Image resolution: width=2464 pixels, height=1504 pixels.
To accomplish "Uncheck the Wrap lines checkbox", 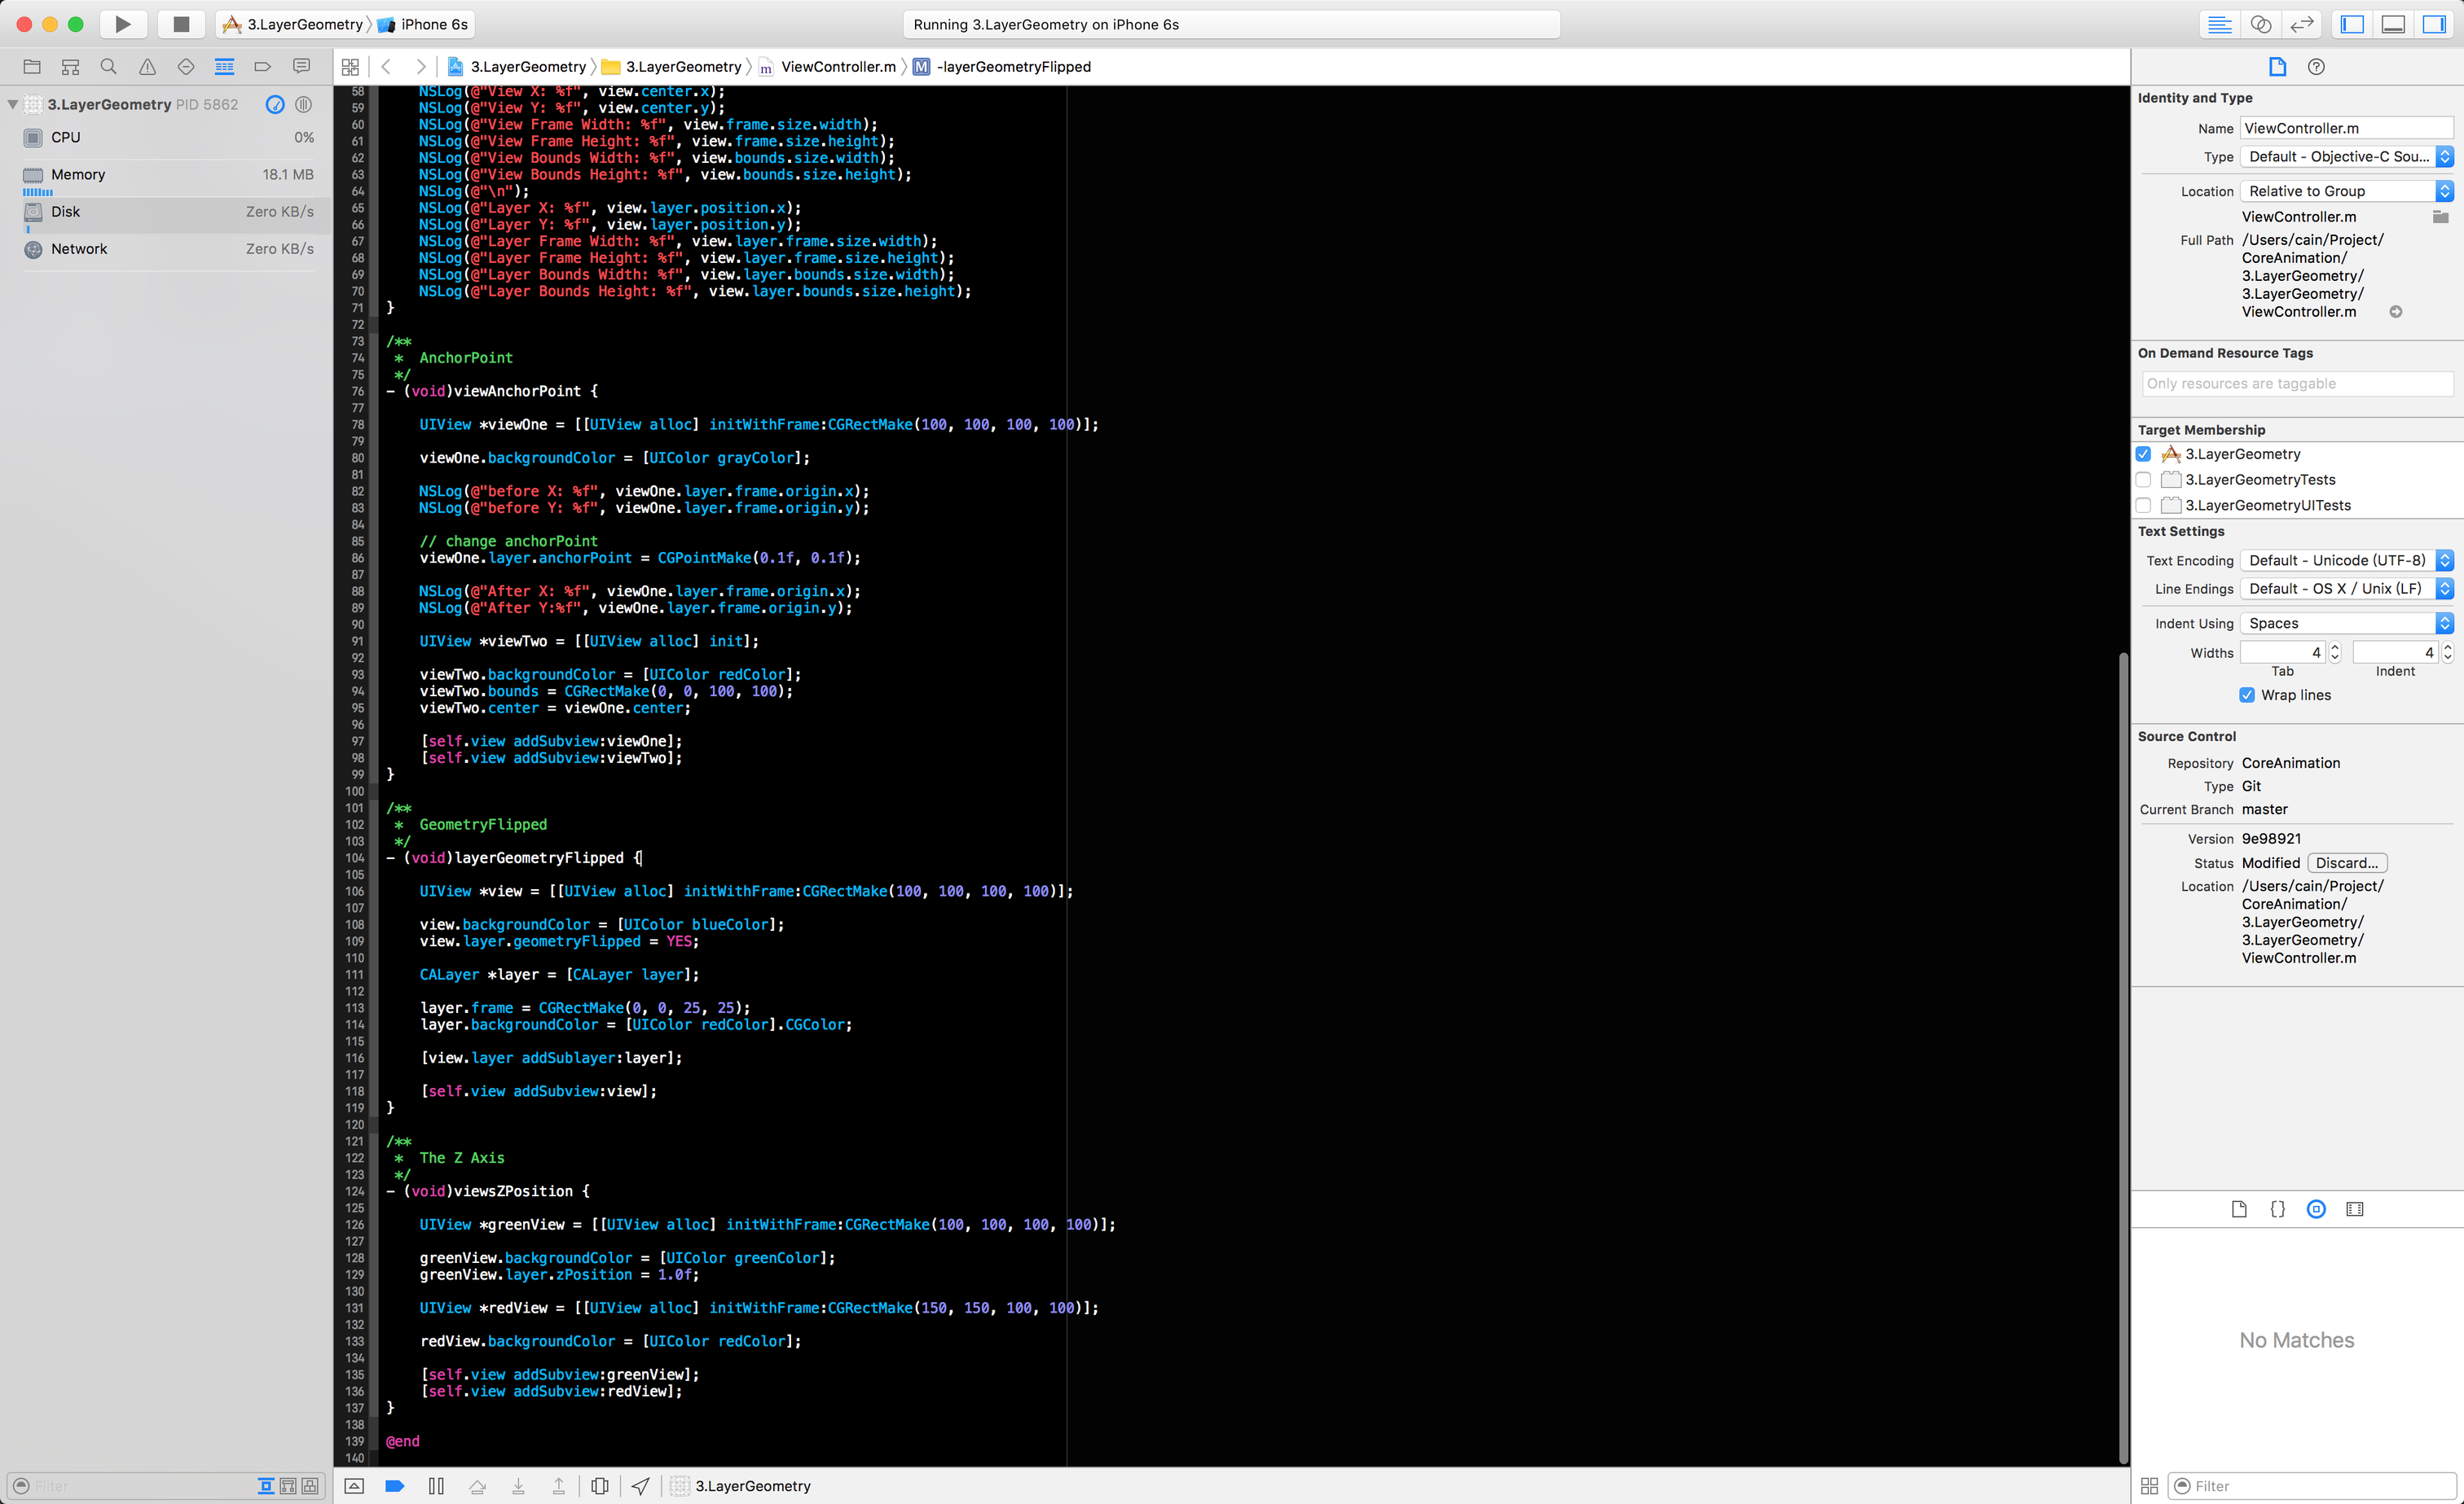I will (x=2247, y=695).
